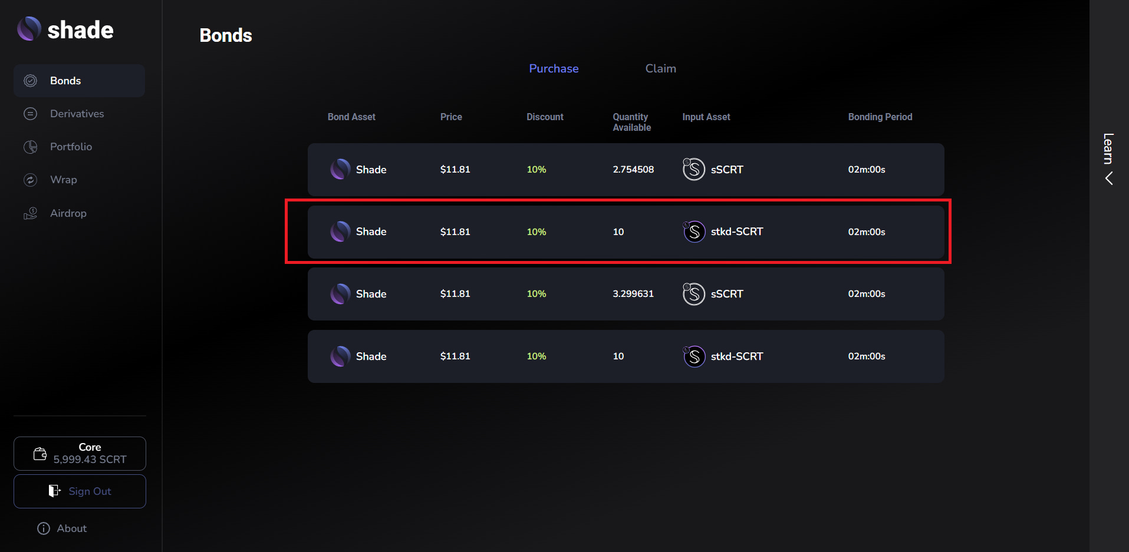The width and height of the screenshot is (1129, 552).
Task: Click the Bonds page heading
Action: tap(226, 35)
